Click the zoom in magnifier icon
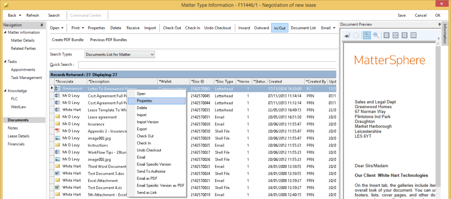This screenshot has height=199, width=451. click(x=366, y=35)
